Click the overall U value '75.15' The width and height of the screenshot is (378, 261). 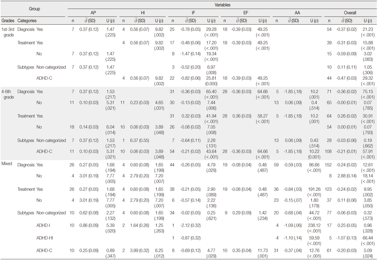tap(368, 92)
